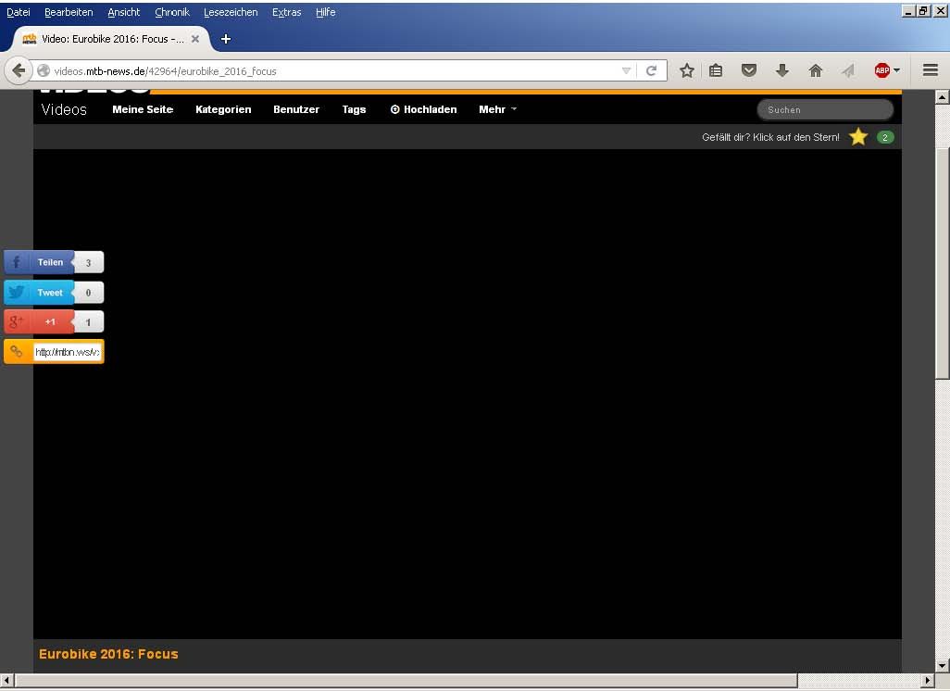Open the URL history dropdown arrow
The image size is (950, 691).
coord(627,71)
